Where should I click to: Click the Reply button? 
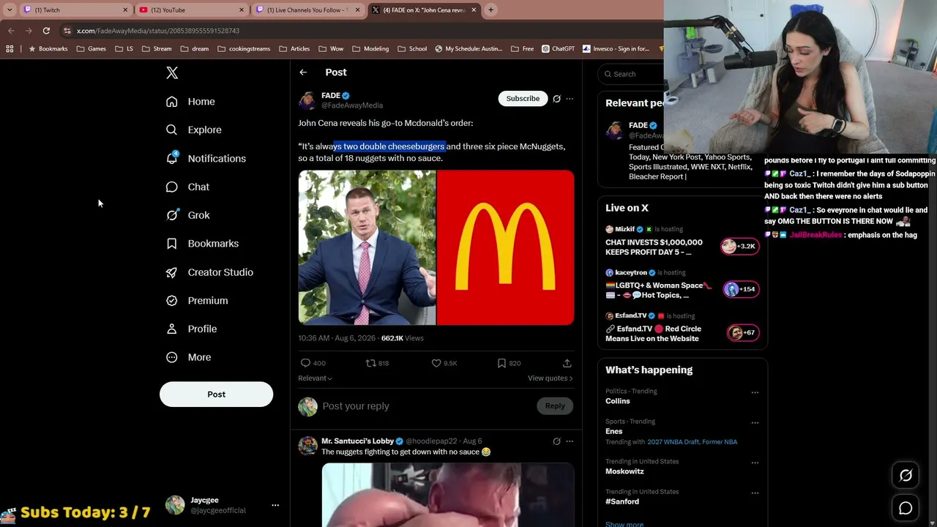[x=555, y=406]
